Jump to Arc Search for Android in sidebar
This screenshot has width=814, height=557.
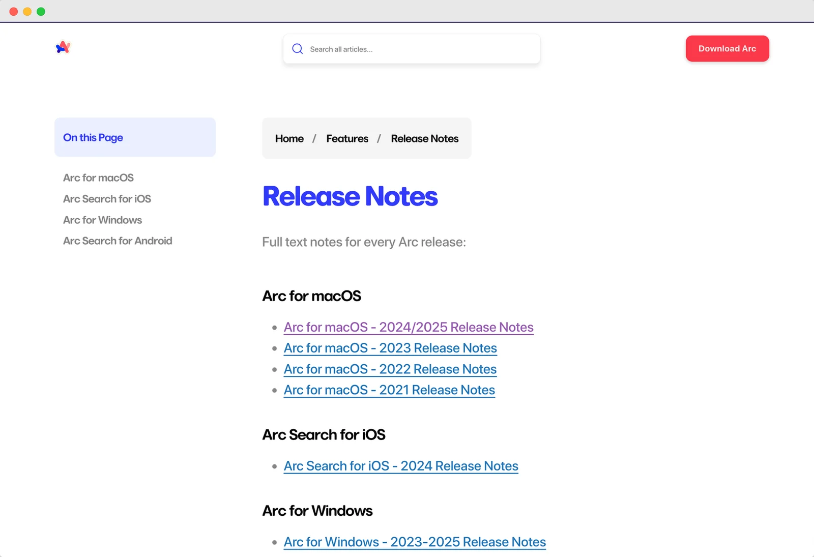click(x=118, y=241)
